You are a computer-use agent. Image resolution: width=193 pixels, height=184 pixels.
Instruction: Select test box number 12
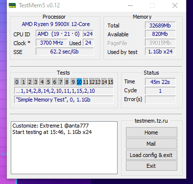92,82
